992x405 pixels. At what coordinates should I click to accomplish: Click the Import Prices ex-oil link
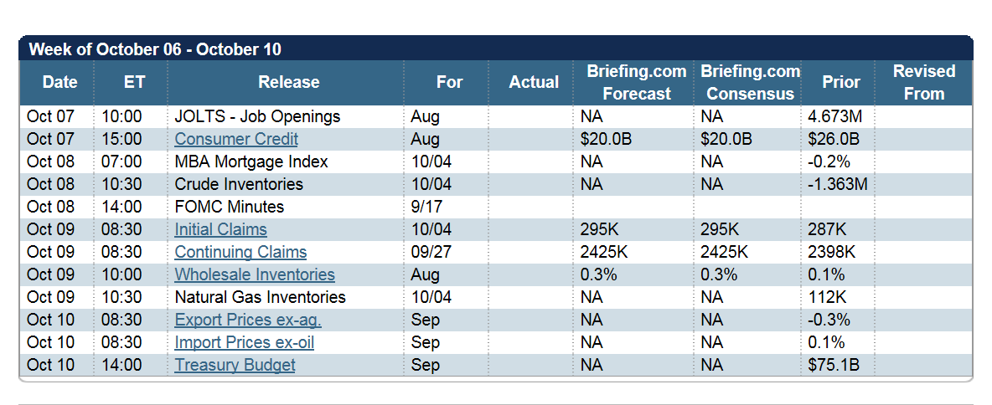coord(245,342)
